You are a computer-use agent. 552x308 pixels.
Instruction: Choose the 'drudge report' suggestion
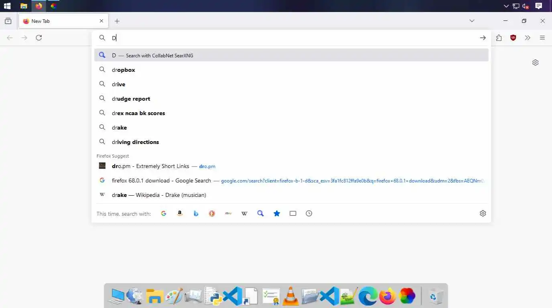pos(291,99)
